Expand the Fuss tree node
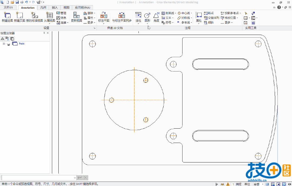292x186 pixels. pos(4,44)
